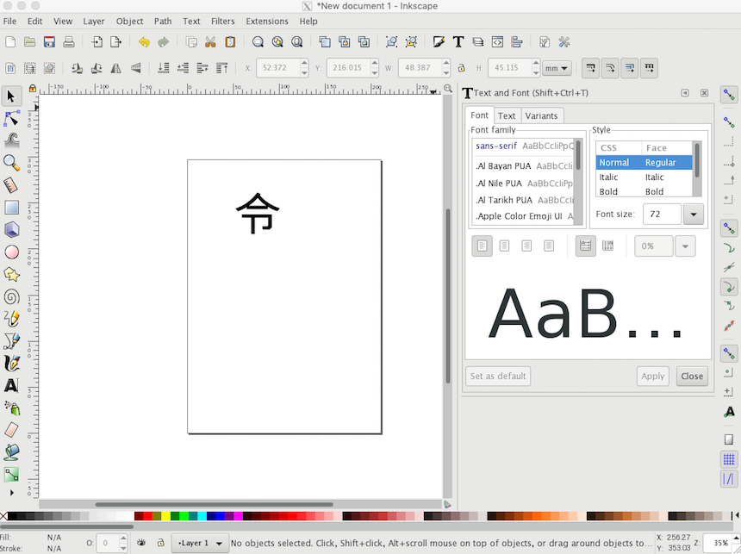Image resolution: width=741 pixels, height=554 pixels.
Task: Select the Ellipse circle tool
Action: [x=11, y=252]
